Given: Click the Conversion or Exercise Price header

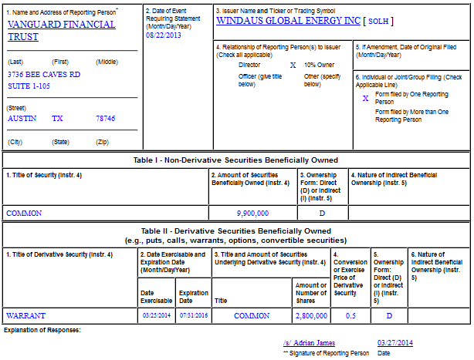Looking at the screenshot, I should [x=350, y=274].
